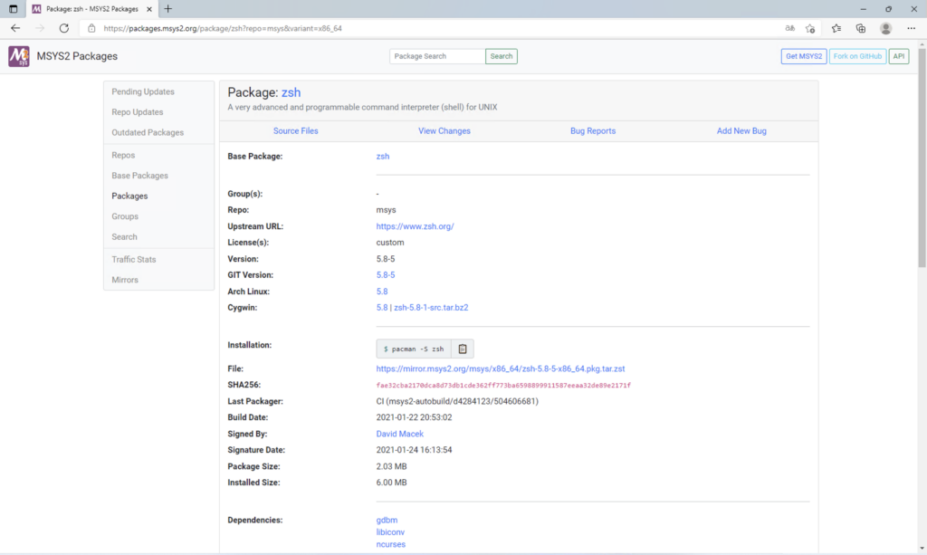
Task: Open the Source Files tab
Action: pos(296,131)
